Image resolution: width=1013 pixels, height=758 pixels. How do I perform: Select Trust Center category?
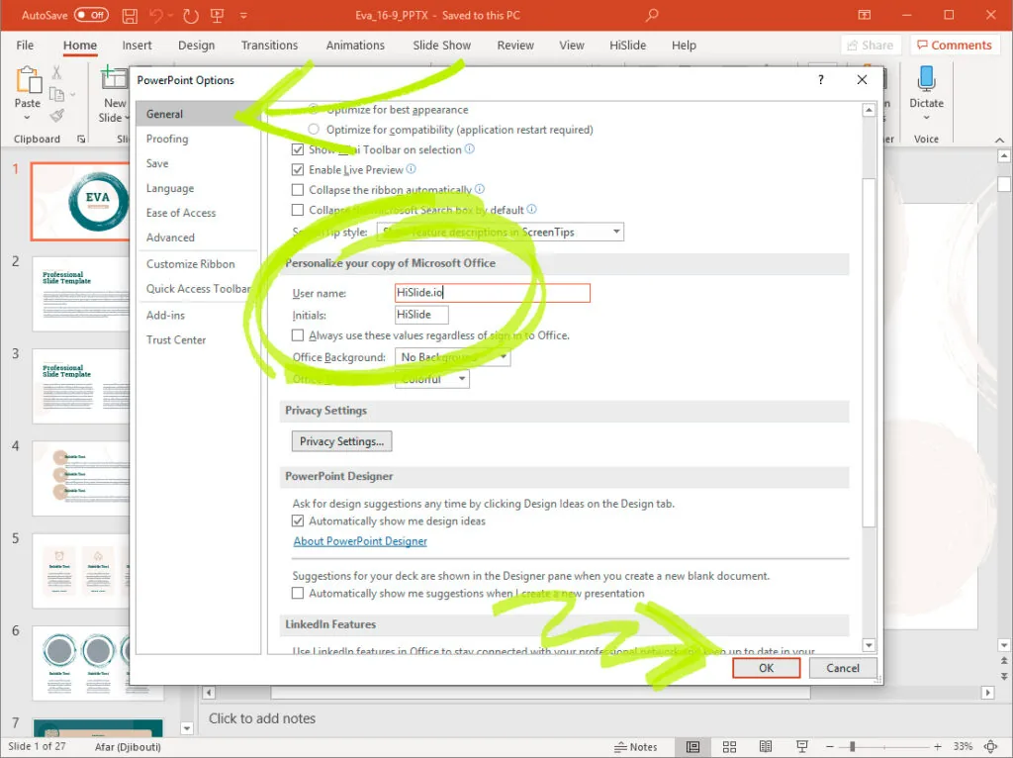(x=176, y=339)
